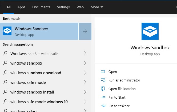Screen dimensions: 177x112
Task: Expand the 'Windows sa' web results chevron
Action: tap(85, 53)
